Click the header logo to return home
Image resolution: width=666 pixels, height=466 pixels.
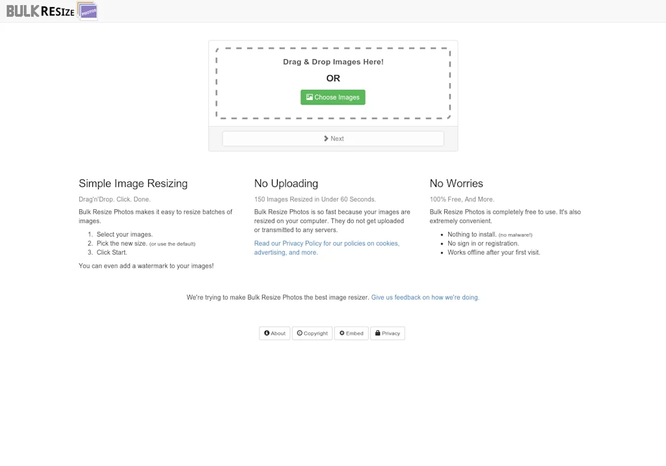click(52, 10)
